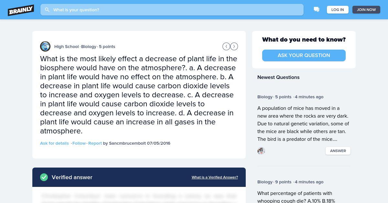
Task: Open 'What is a Verified Answer?' link
Action: tap(215, 177)
